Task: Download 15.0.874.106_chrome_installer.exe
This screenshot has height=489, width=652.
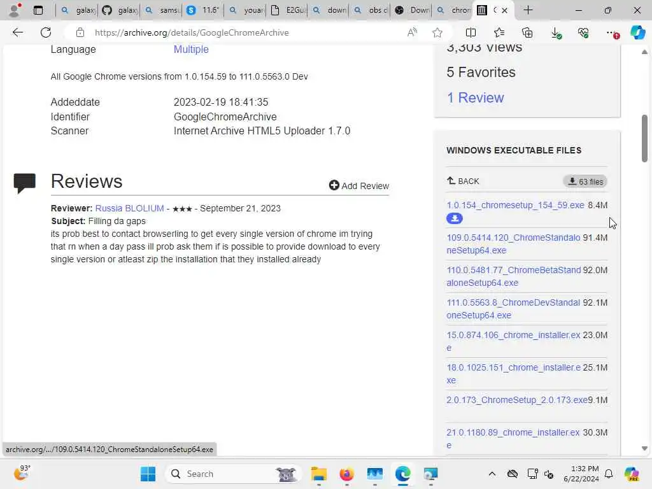Action: point(513,341)
